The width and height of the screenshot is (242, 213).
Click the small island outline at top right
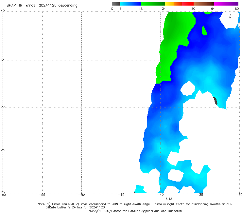point(230,17)
